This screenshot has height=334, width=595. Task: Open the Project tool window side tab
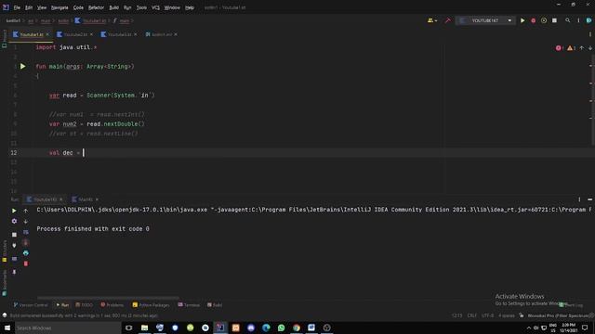[4, 39]
